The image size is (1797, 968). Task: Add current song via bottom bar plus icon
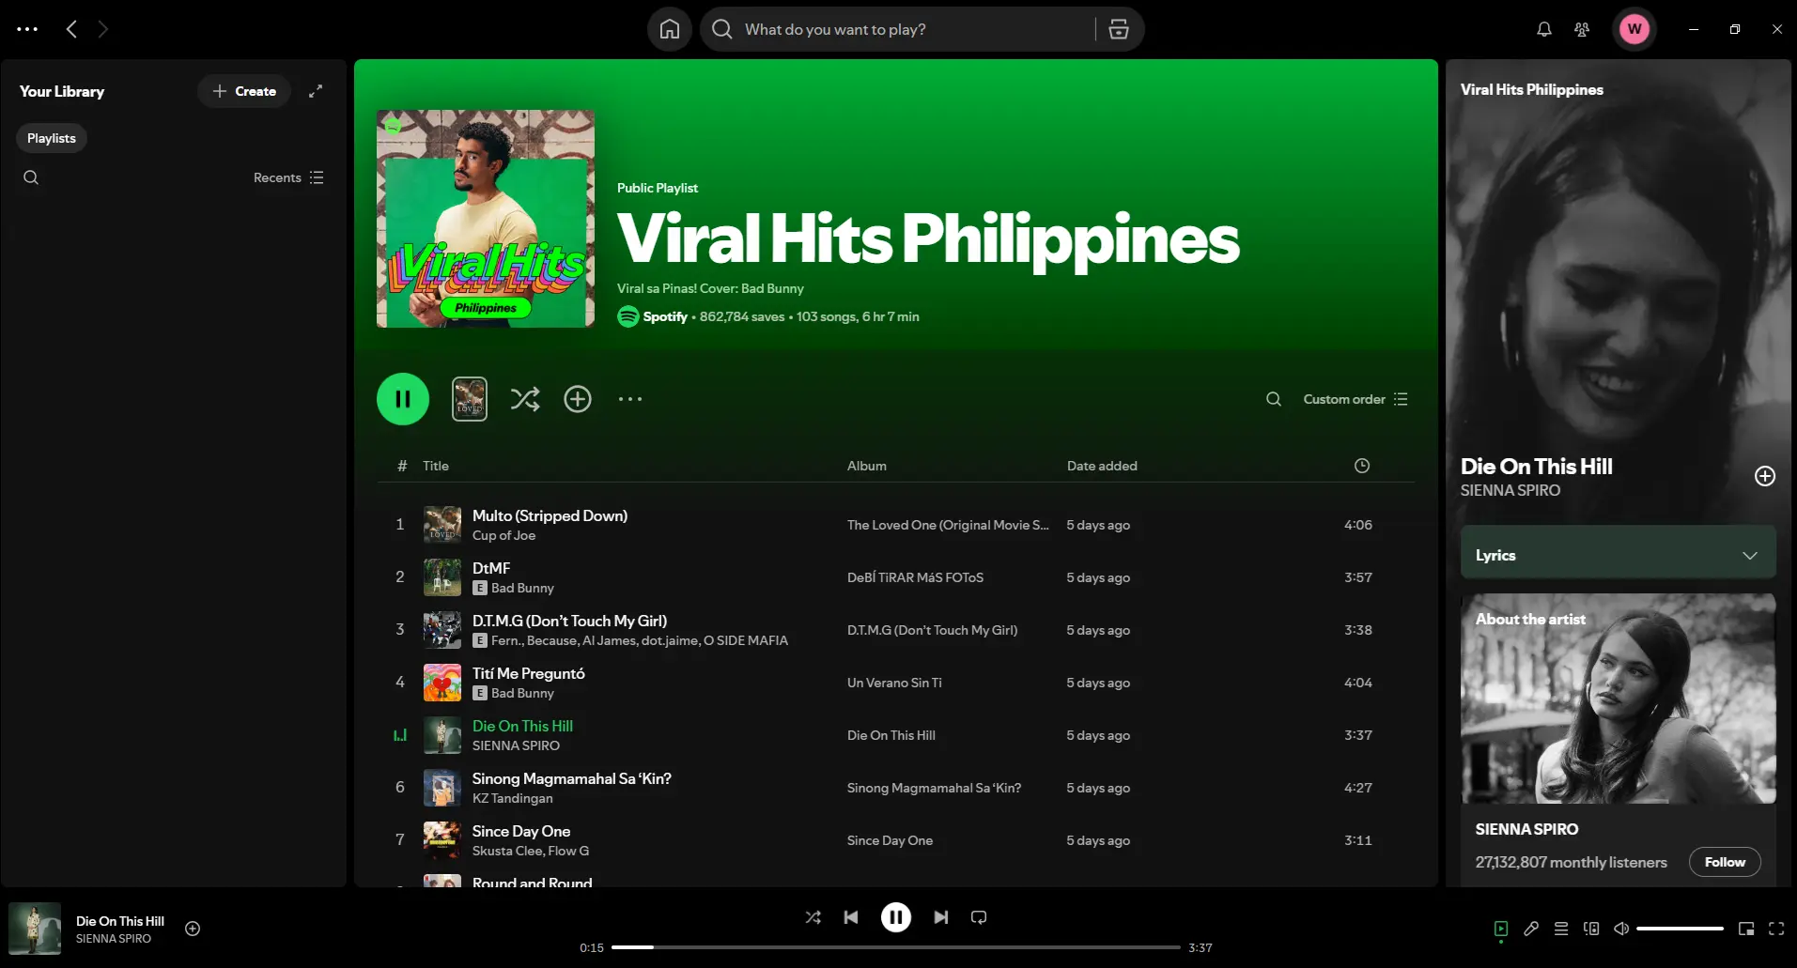pos(193,929)
